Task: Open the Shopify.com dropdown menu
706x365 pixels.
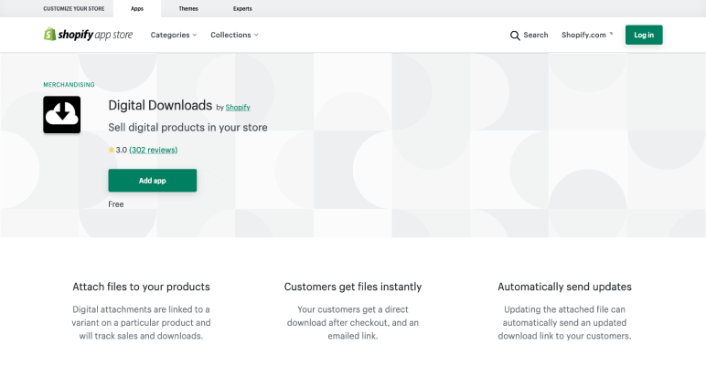Action: [587, 35]
